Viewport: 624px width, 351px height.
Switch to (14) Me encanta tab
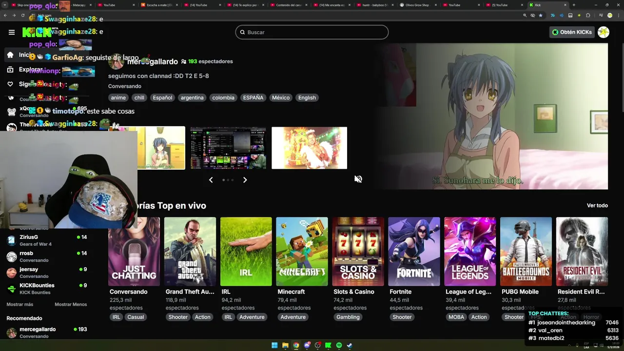(333, 5)
